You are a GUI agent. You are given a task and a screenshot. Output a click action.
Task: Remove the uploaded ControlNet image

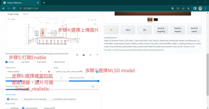point(95,20)
